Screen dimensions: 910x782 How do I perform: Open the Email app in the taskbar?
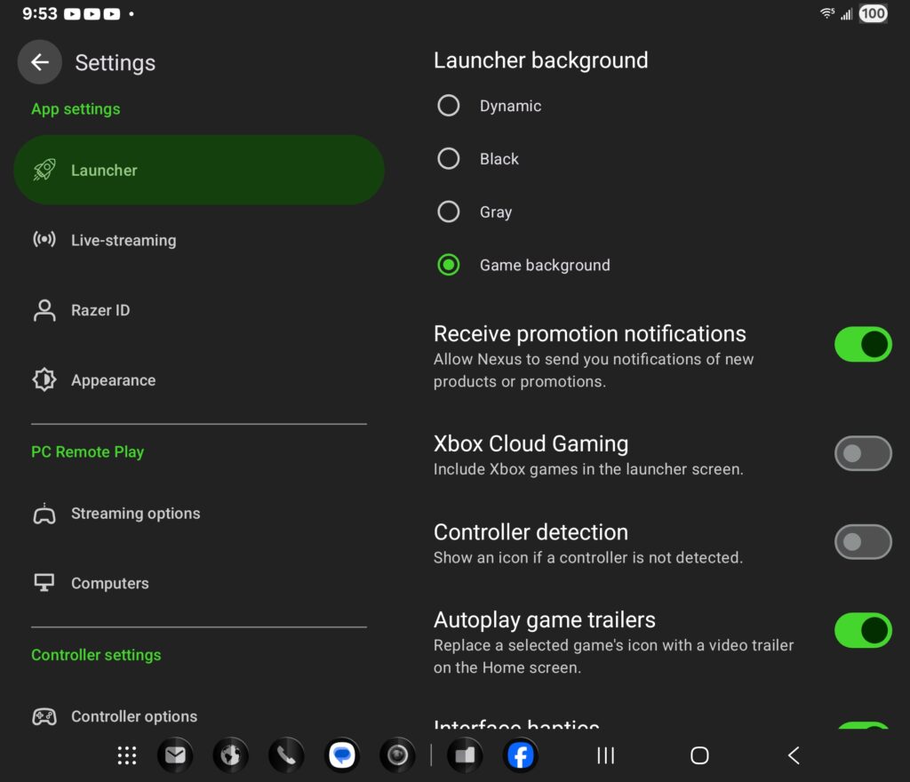pos(175,755)
